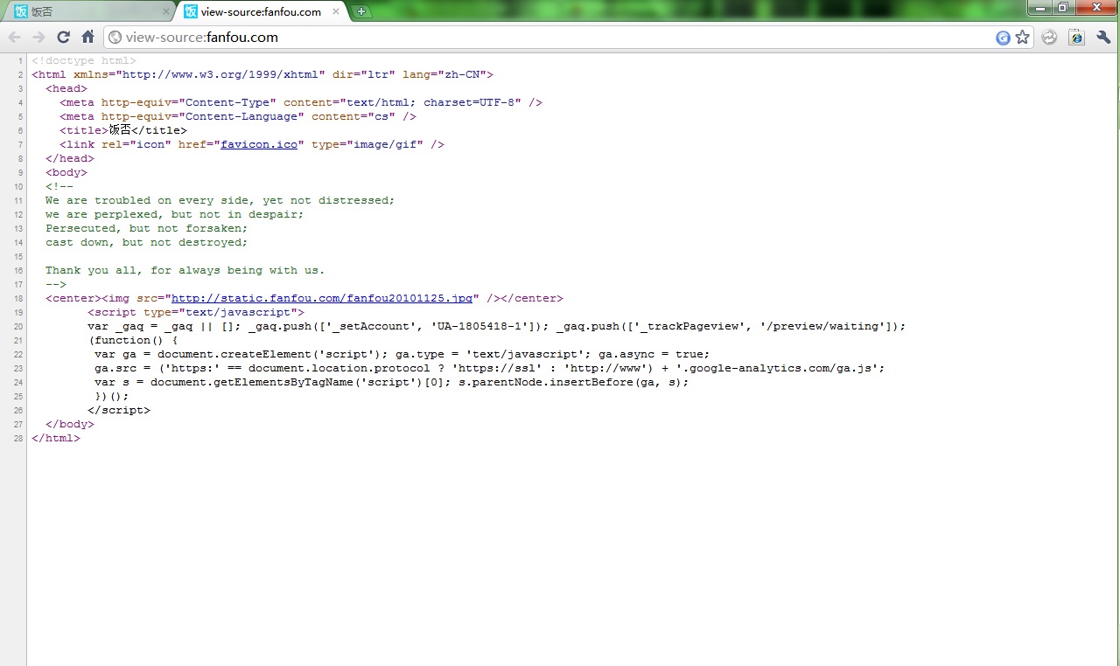Open the wrench settings menu
Screen dimensions: 1120x666
[x=1102, y=38]
